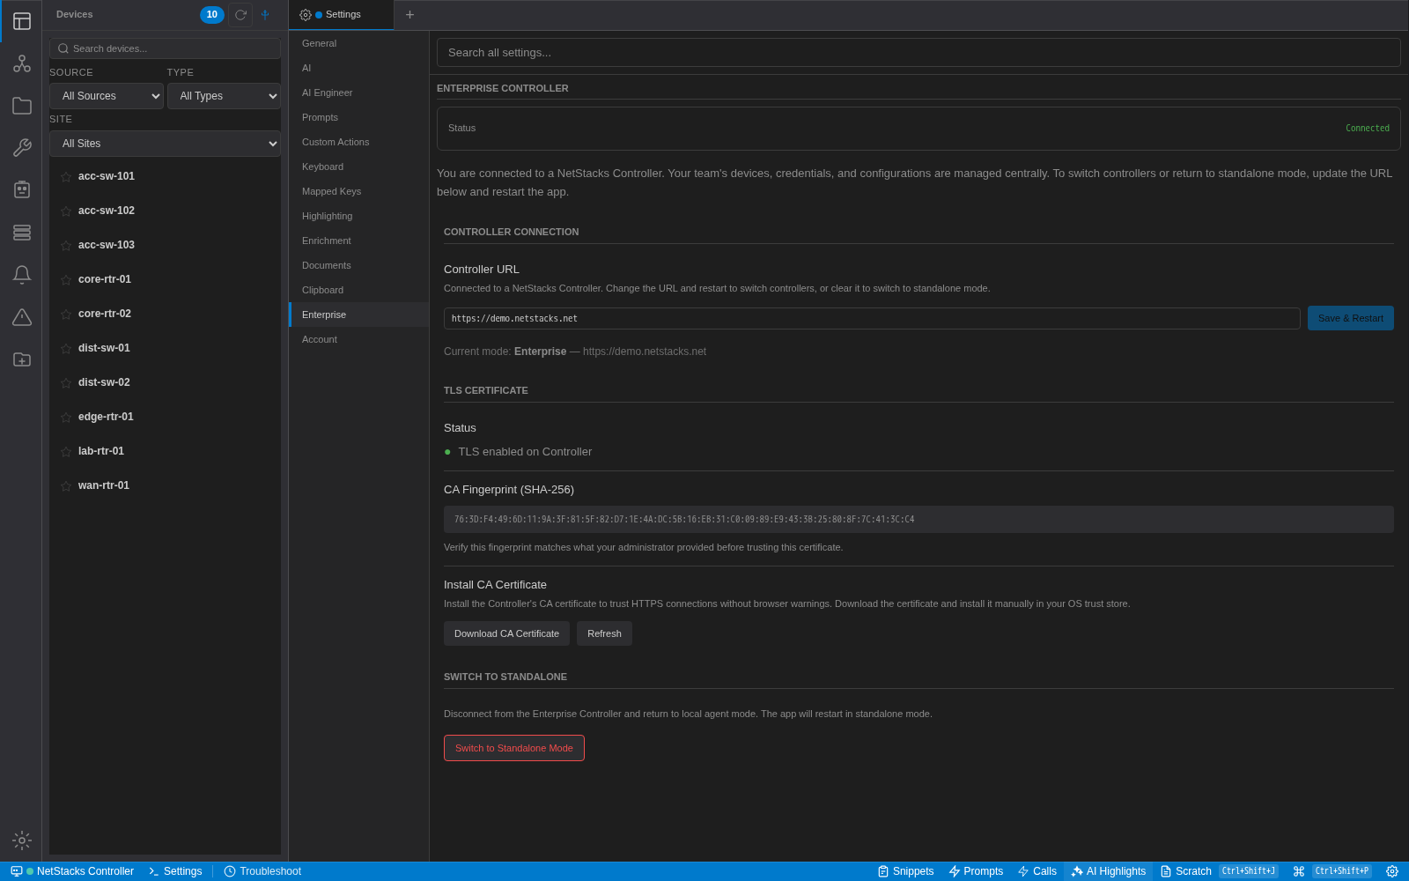This screenshot has height=881, width=1409.
Task: Focus the Search devices field
Action: coord(165,48)
